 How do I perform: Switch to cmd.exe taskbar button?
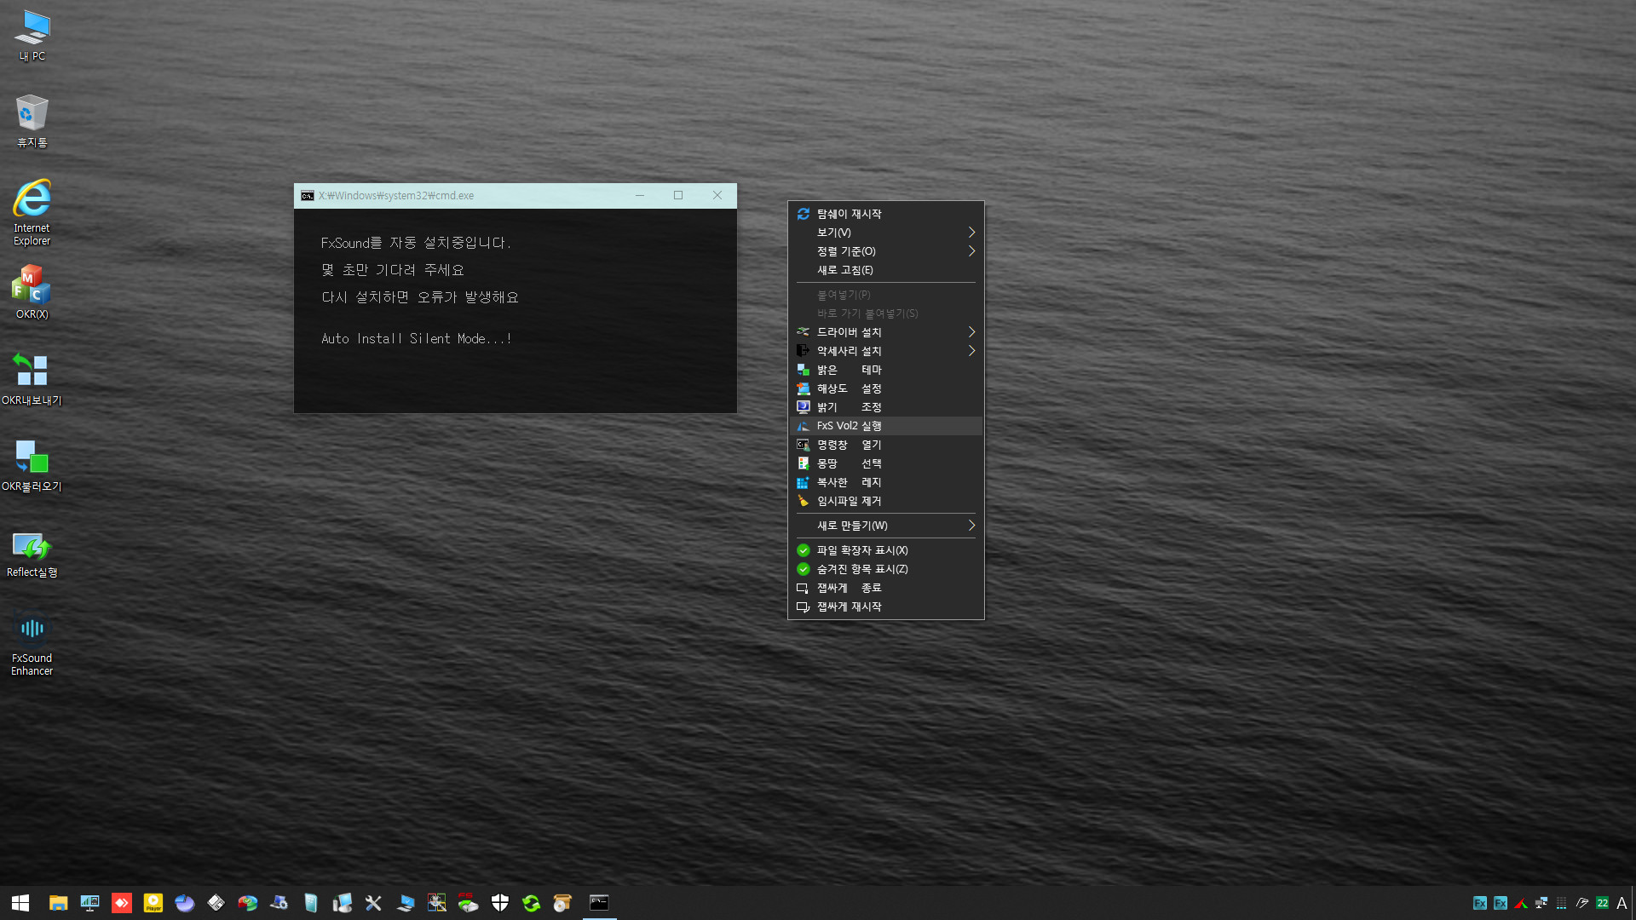pos(600,903)
